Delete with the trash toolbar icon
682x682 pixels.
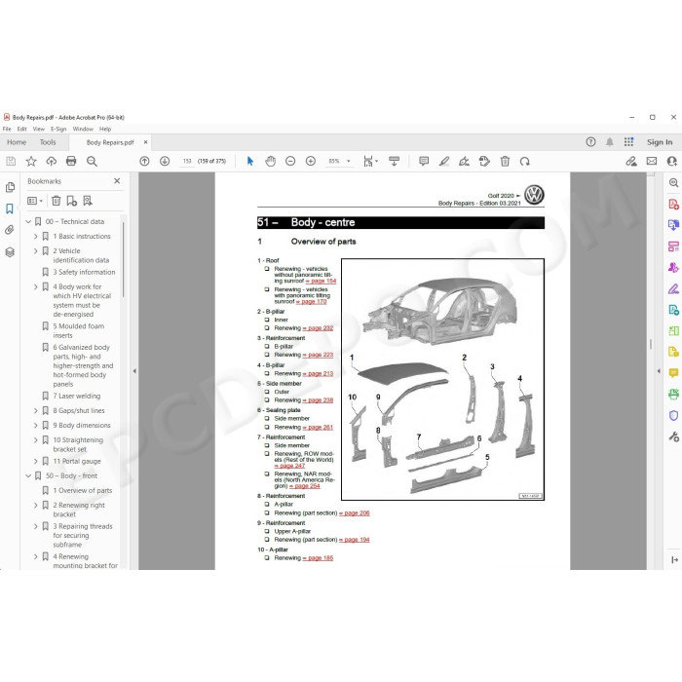tap(505, 162)
